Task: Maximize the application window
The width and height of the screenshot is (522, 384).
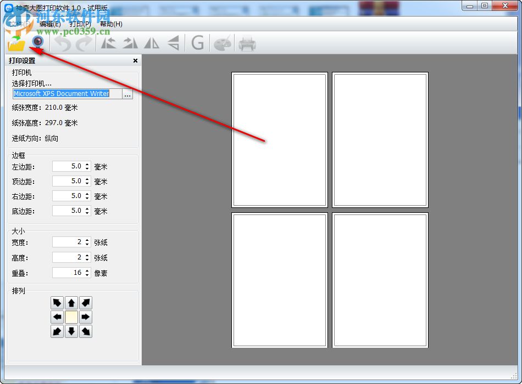Action: [x=485, y=6]
